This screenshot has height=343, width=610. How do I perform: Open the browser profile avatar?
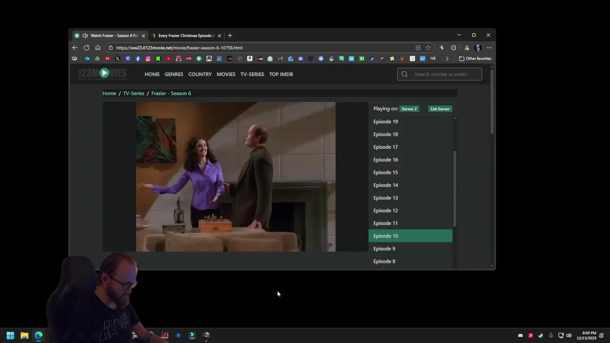coord(478,48)
